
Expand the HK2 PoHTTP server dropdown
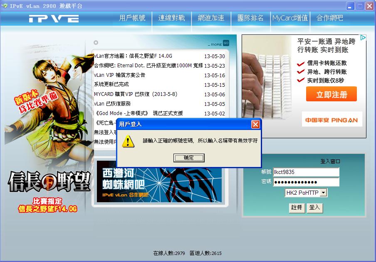click(324, 193)
